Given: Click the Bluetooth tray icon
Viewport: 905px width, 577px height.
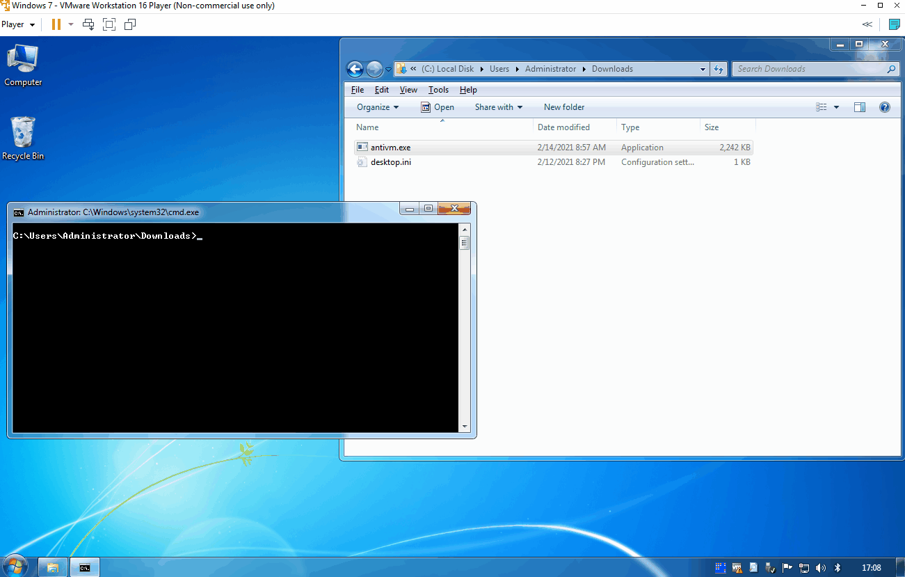Looking at the screenshot, I should click(838, 567).
